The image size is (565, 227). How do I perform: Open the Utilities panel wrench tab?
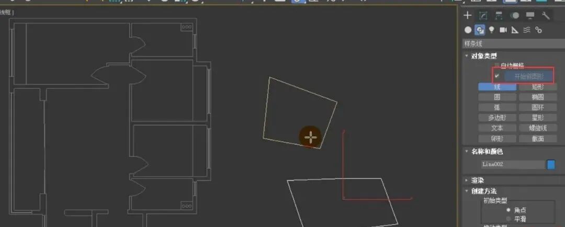[x=546, y=15]
